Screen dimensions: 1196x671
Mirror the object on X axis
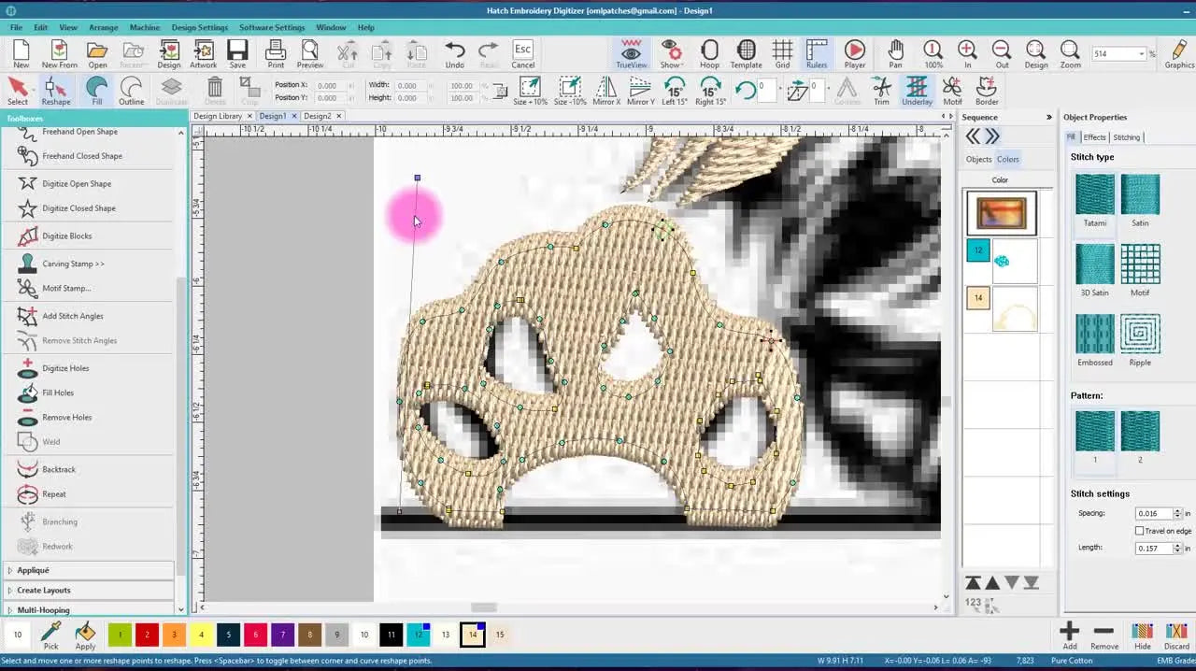[x=605, y=91]
